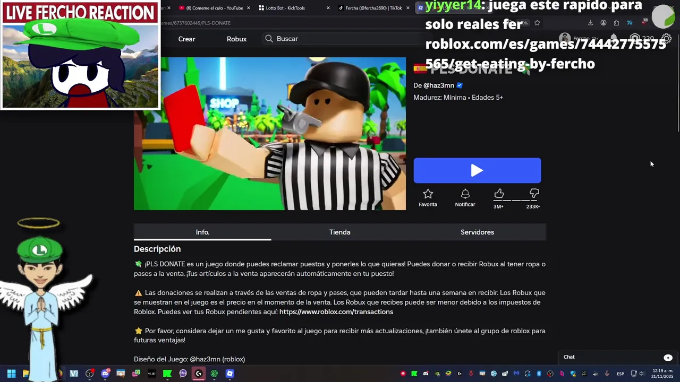Open OBS Studio from taskbar
Image resolution: width=680 pixels, height=382 pixels.
pos(89,374)
